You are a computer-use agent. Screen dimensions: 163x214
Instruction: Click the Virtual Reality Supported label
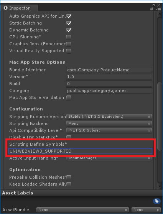(x=36, y=51)
